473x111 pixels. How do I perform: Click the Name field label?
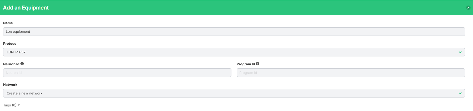pyautogui.click(x=8, y=23)
